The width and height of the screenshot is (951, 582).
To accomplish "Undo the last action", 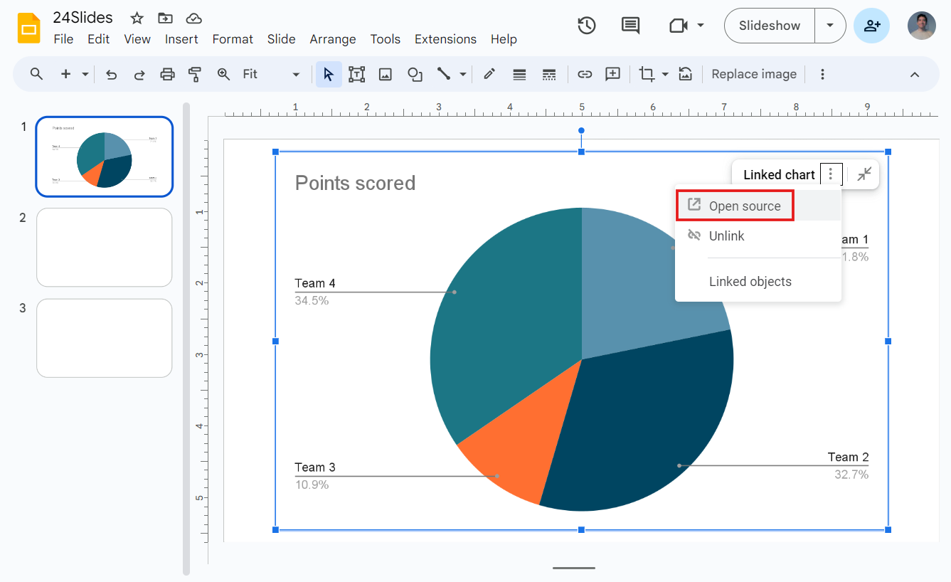I will click(111, 74).
